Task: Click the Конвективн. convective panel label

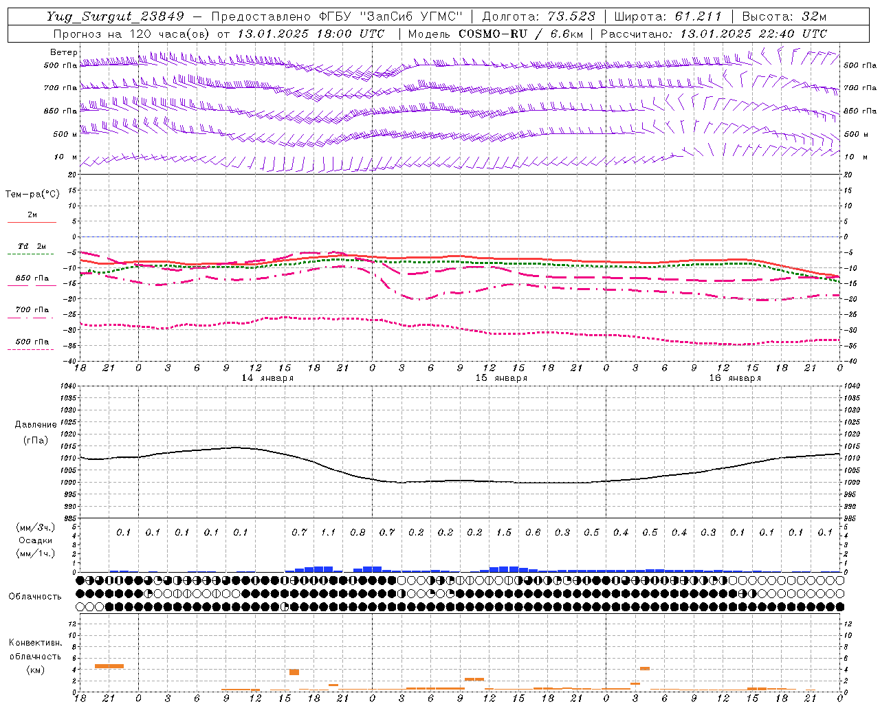Action: coord(36,643)
